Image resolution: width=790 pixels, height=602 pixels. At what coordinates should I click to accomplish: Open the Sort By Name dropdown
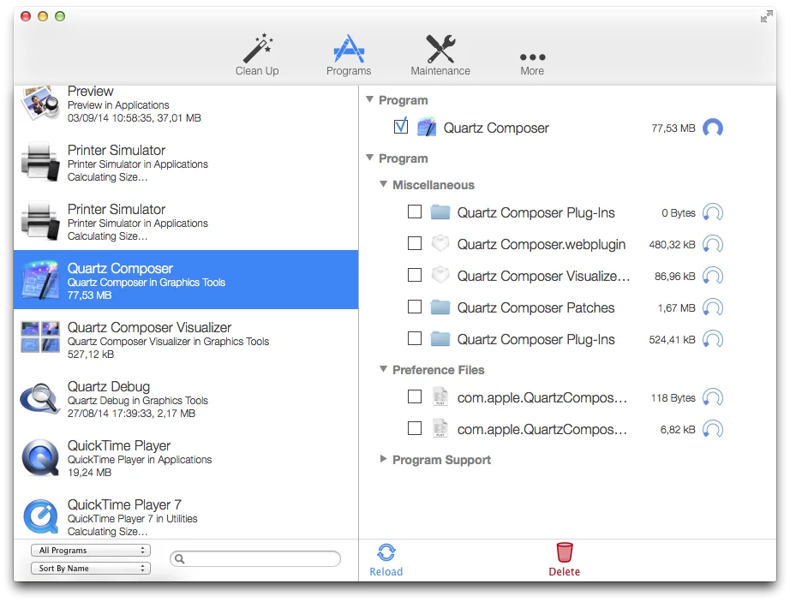(91, 569)
